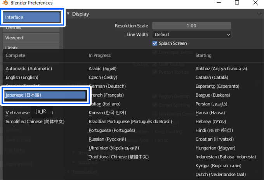Select Traditional Chinese (繁體中文)
The image size is (264, 180).
[x=119, y=157]
